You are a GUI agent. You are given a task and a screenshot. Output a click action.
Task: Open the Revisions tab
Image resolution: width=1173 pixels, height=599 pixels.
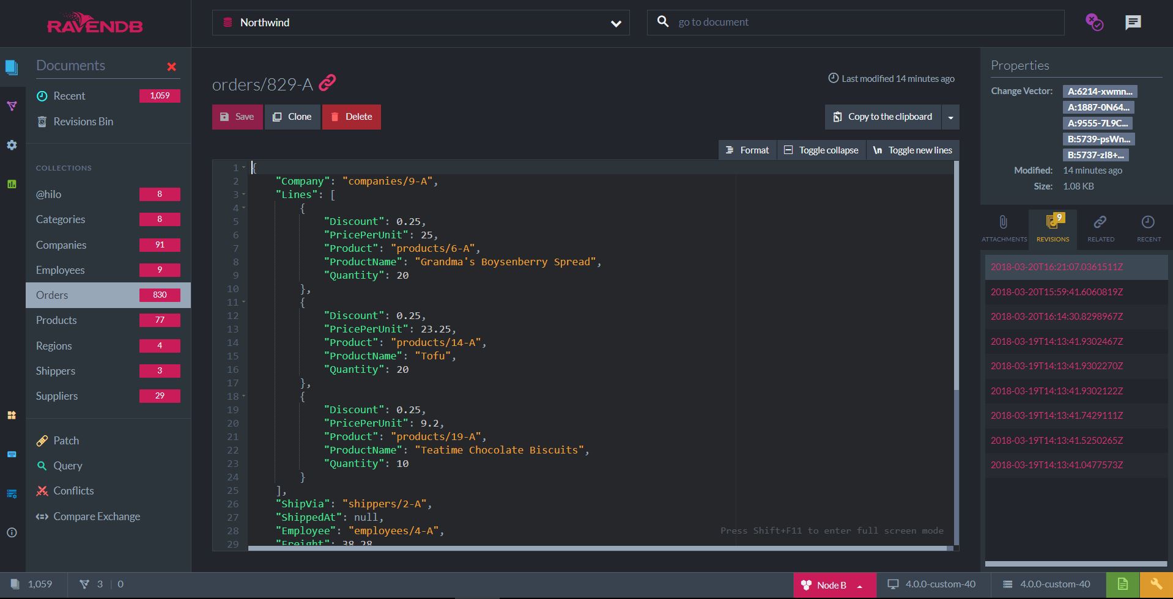pos(1053,228)
